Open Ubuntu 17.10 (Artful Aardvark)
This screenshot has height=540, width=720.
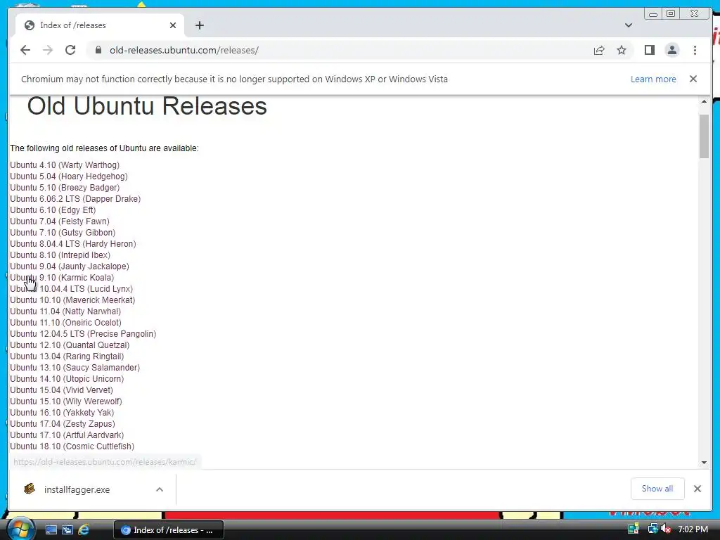point(67,435)
